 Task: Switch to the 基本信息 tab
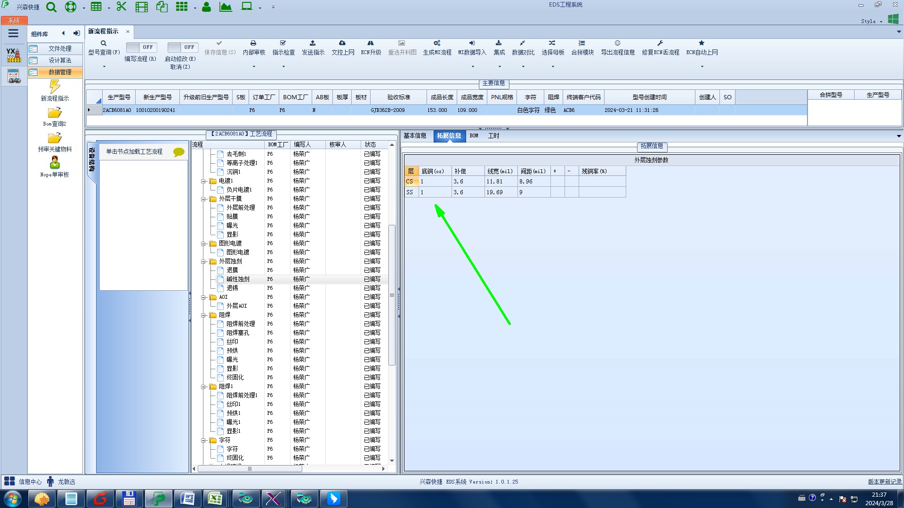coord(415,136)
